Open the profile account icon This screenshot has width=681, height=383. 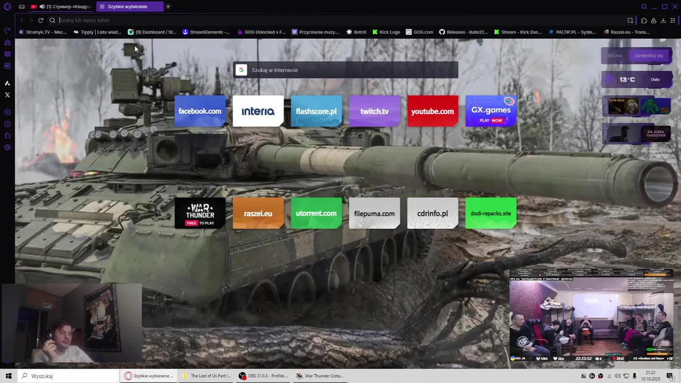tap(653, 20)
